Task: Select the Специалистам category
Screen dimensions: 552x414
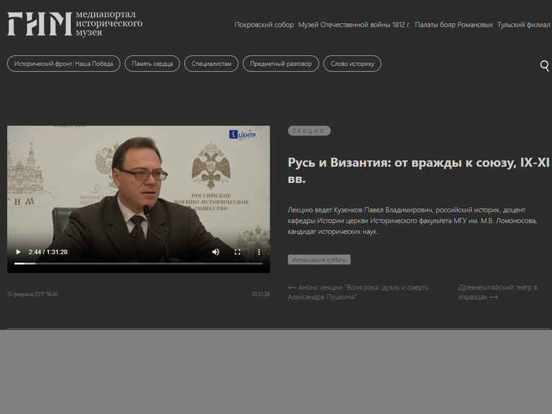Action: point(211,63)
